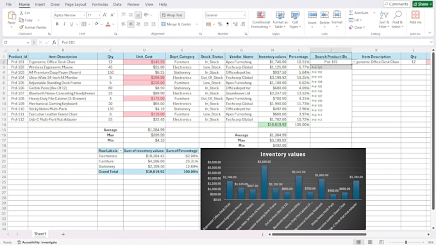Screen dimensions: 436x245
Task: Open Format as Table gallery
Action: [280, 20]
